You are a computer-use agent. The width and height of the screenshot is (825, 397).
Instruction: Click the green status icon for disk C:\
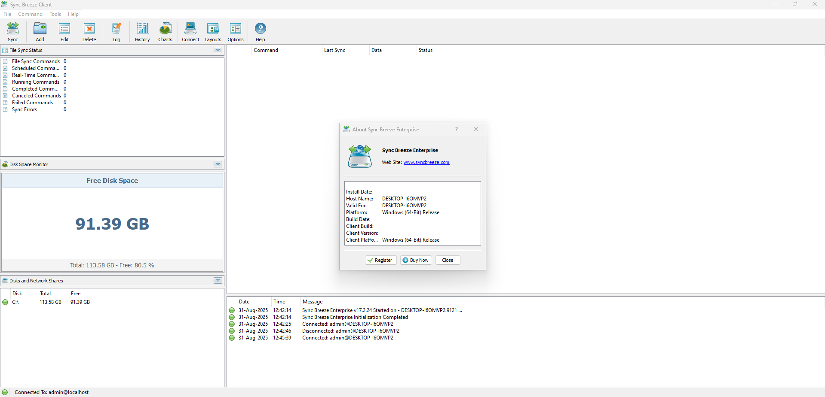tap(5, 302)
